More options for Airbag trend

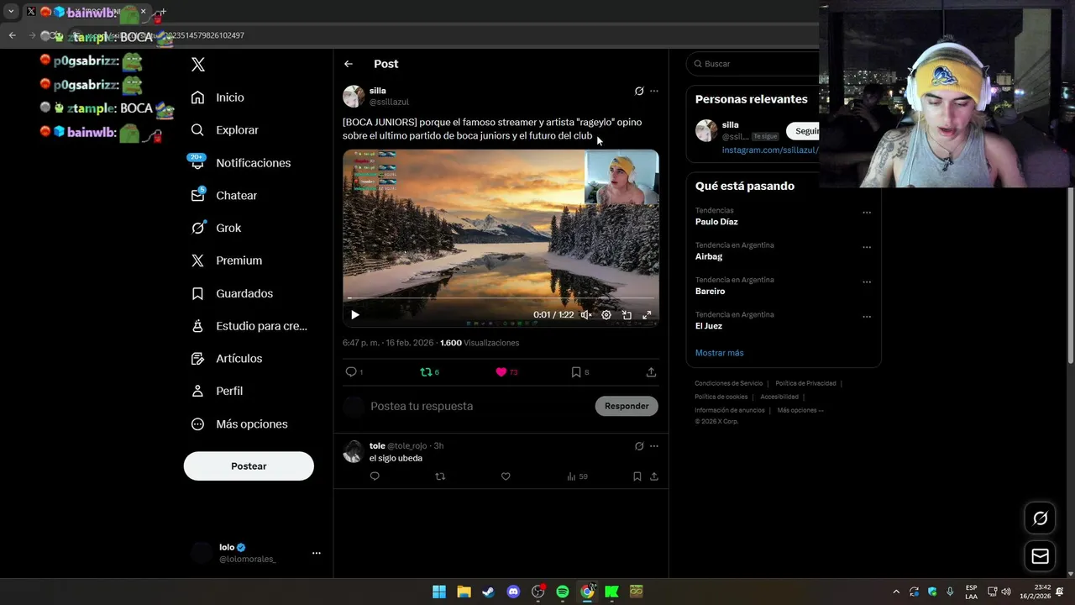[x=867, y=248]
